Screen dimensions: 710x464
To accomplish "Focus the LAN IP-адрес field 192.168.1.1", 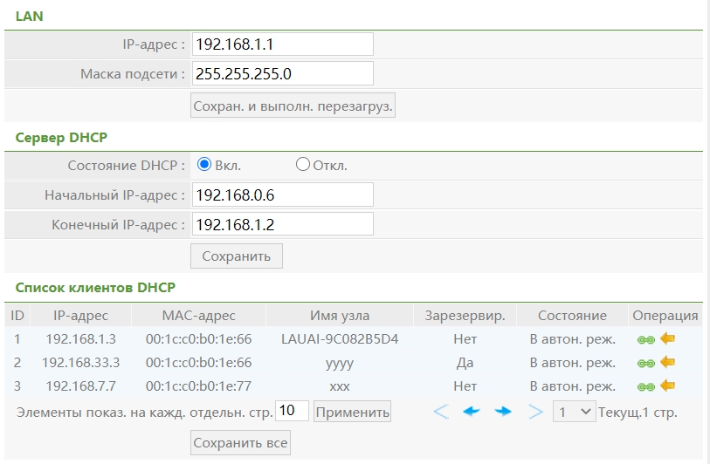I will (283, 44).
